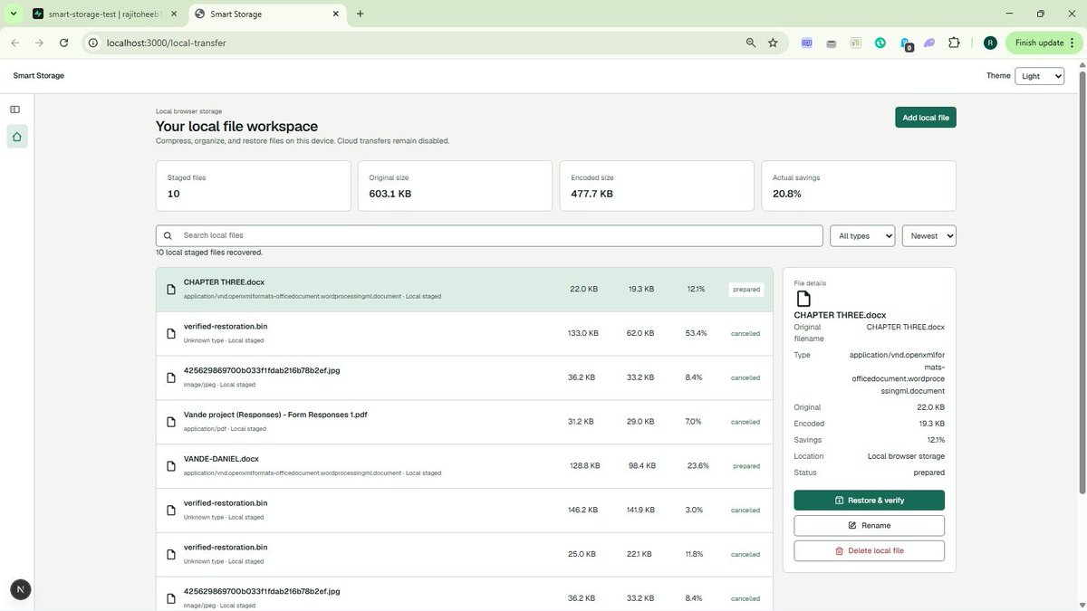
Task: Click the Add local file button
Action: tap(925, 118)
